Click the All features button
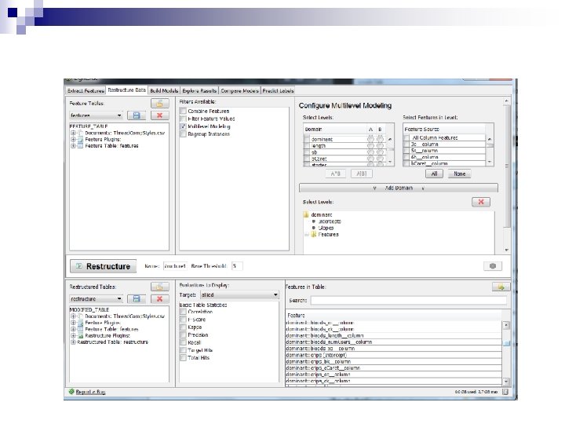 pos(434,174)
